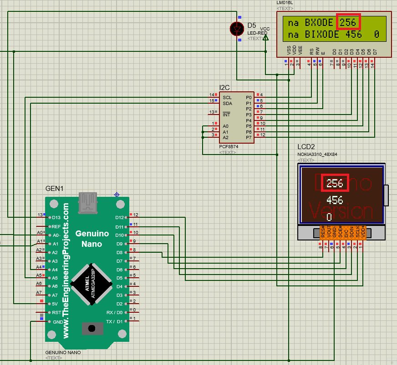The width and height of the screenshot is (397, 365).
Task: Click the LCD2 component label
Action: pos(306,147)
